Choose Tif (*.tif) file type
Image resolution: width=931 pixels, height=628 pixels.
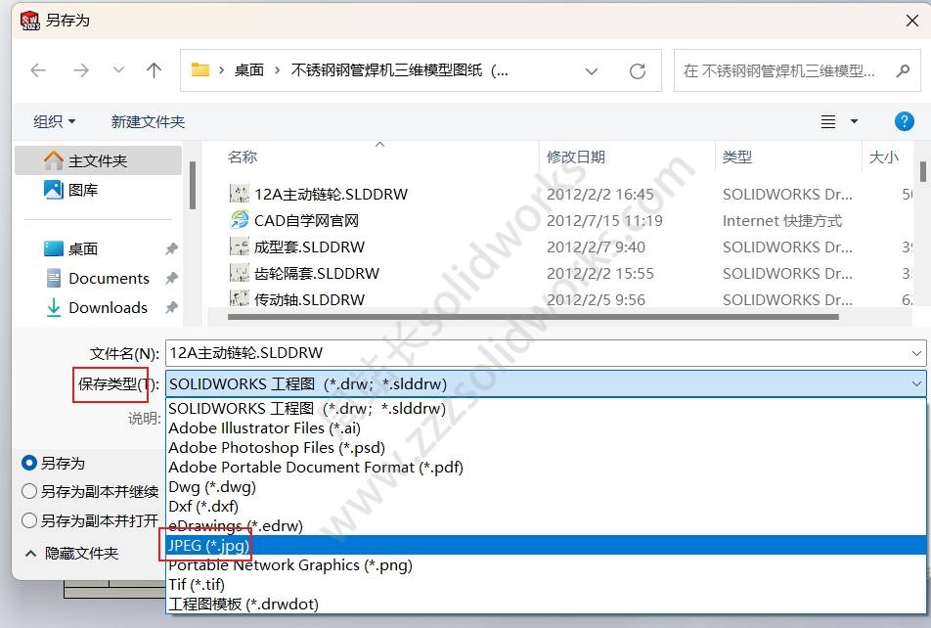point(546,584)
